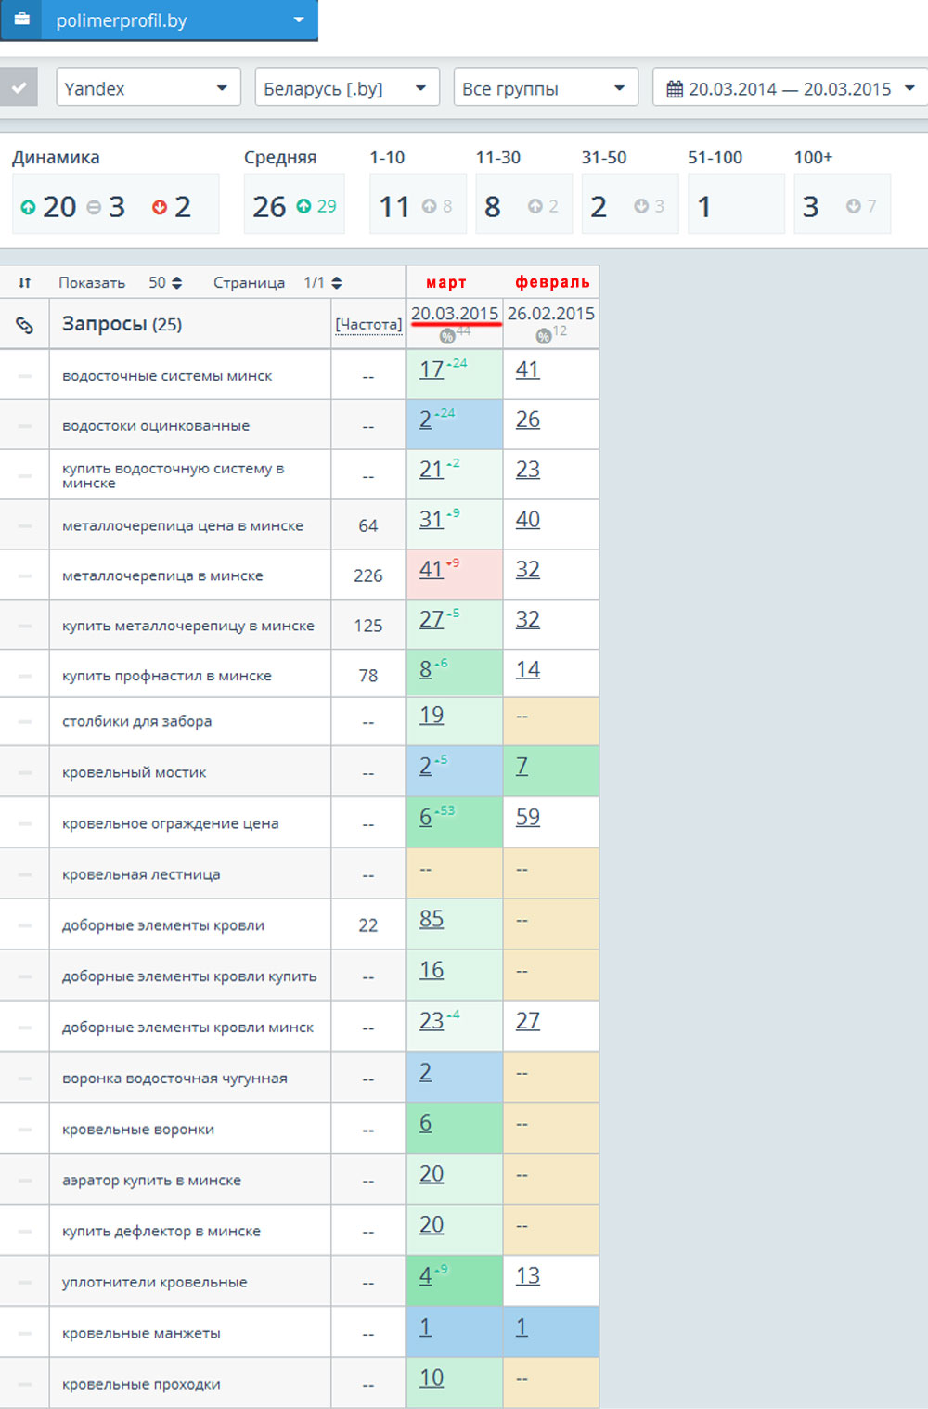Open the Беларусь [.by] region dropdown
Viewport: 928px width, 1409px height.
tap(347, 88)
